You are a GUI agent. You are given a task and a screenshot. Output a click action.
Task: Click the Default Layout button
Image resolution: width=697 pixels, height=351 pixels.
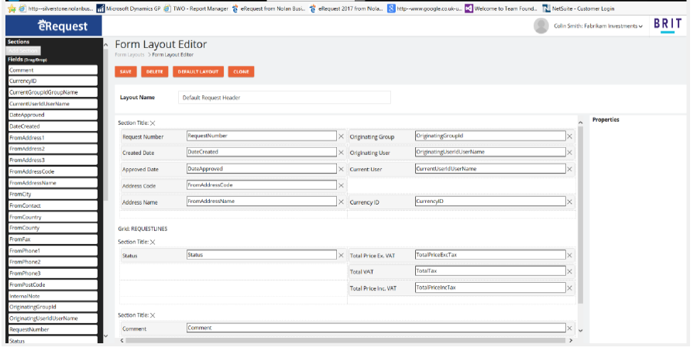[198, 71]
